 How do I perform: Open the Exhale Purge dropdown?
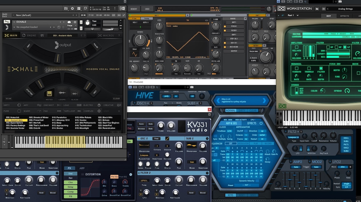[x=71, y=26]
